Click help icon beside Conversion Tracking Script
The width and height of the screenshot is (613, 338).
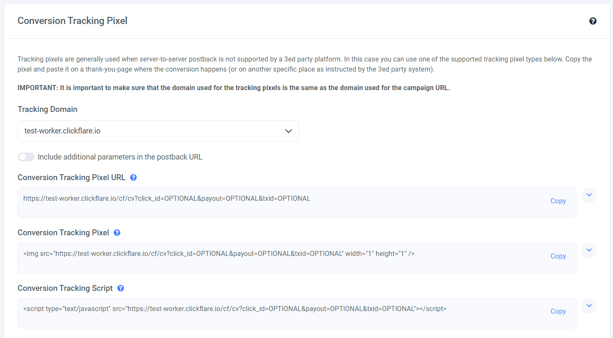121,288
